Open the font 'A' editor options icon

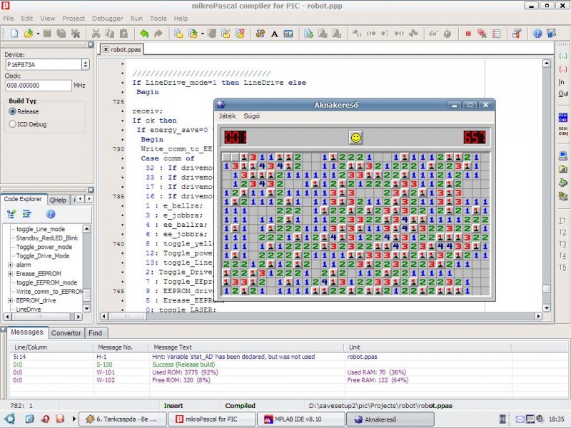coord(274,34)
